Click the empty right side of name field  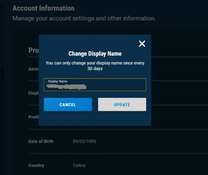117,86
